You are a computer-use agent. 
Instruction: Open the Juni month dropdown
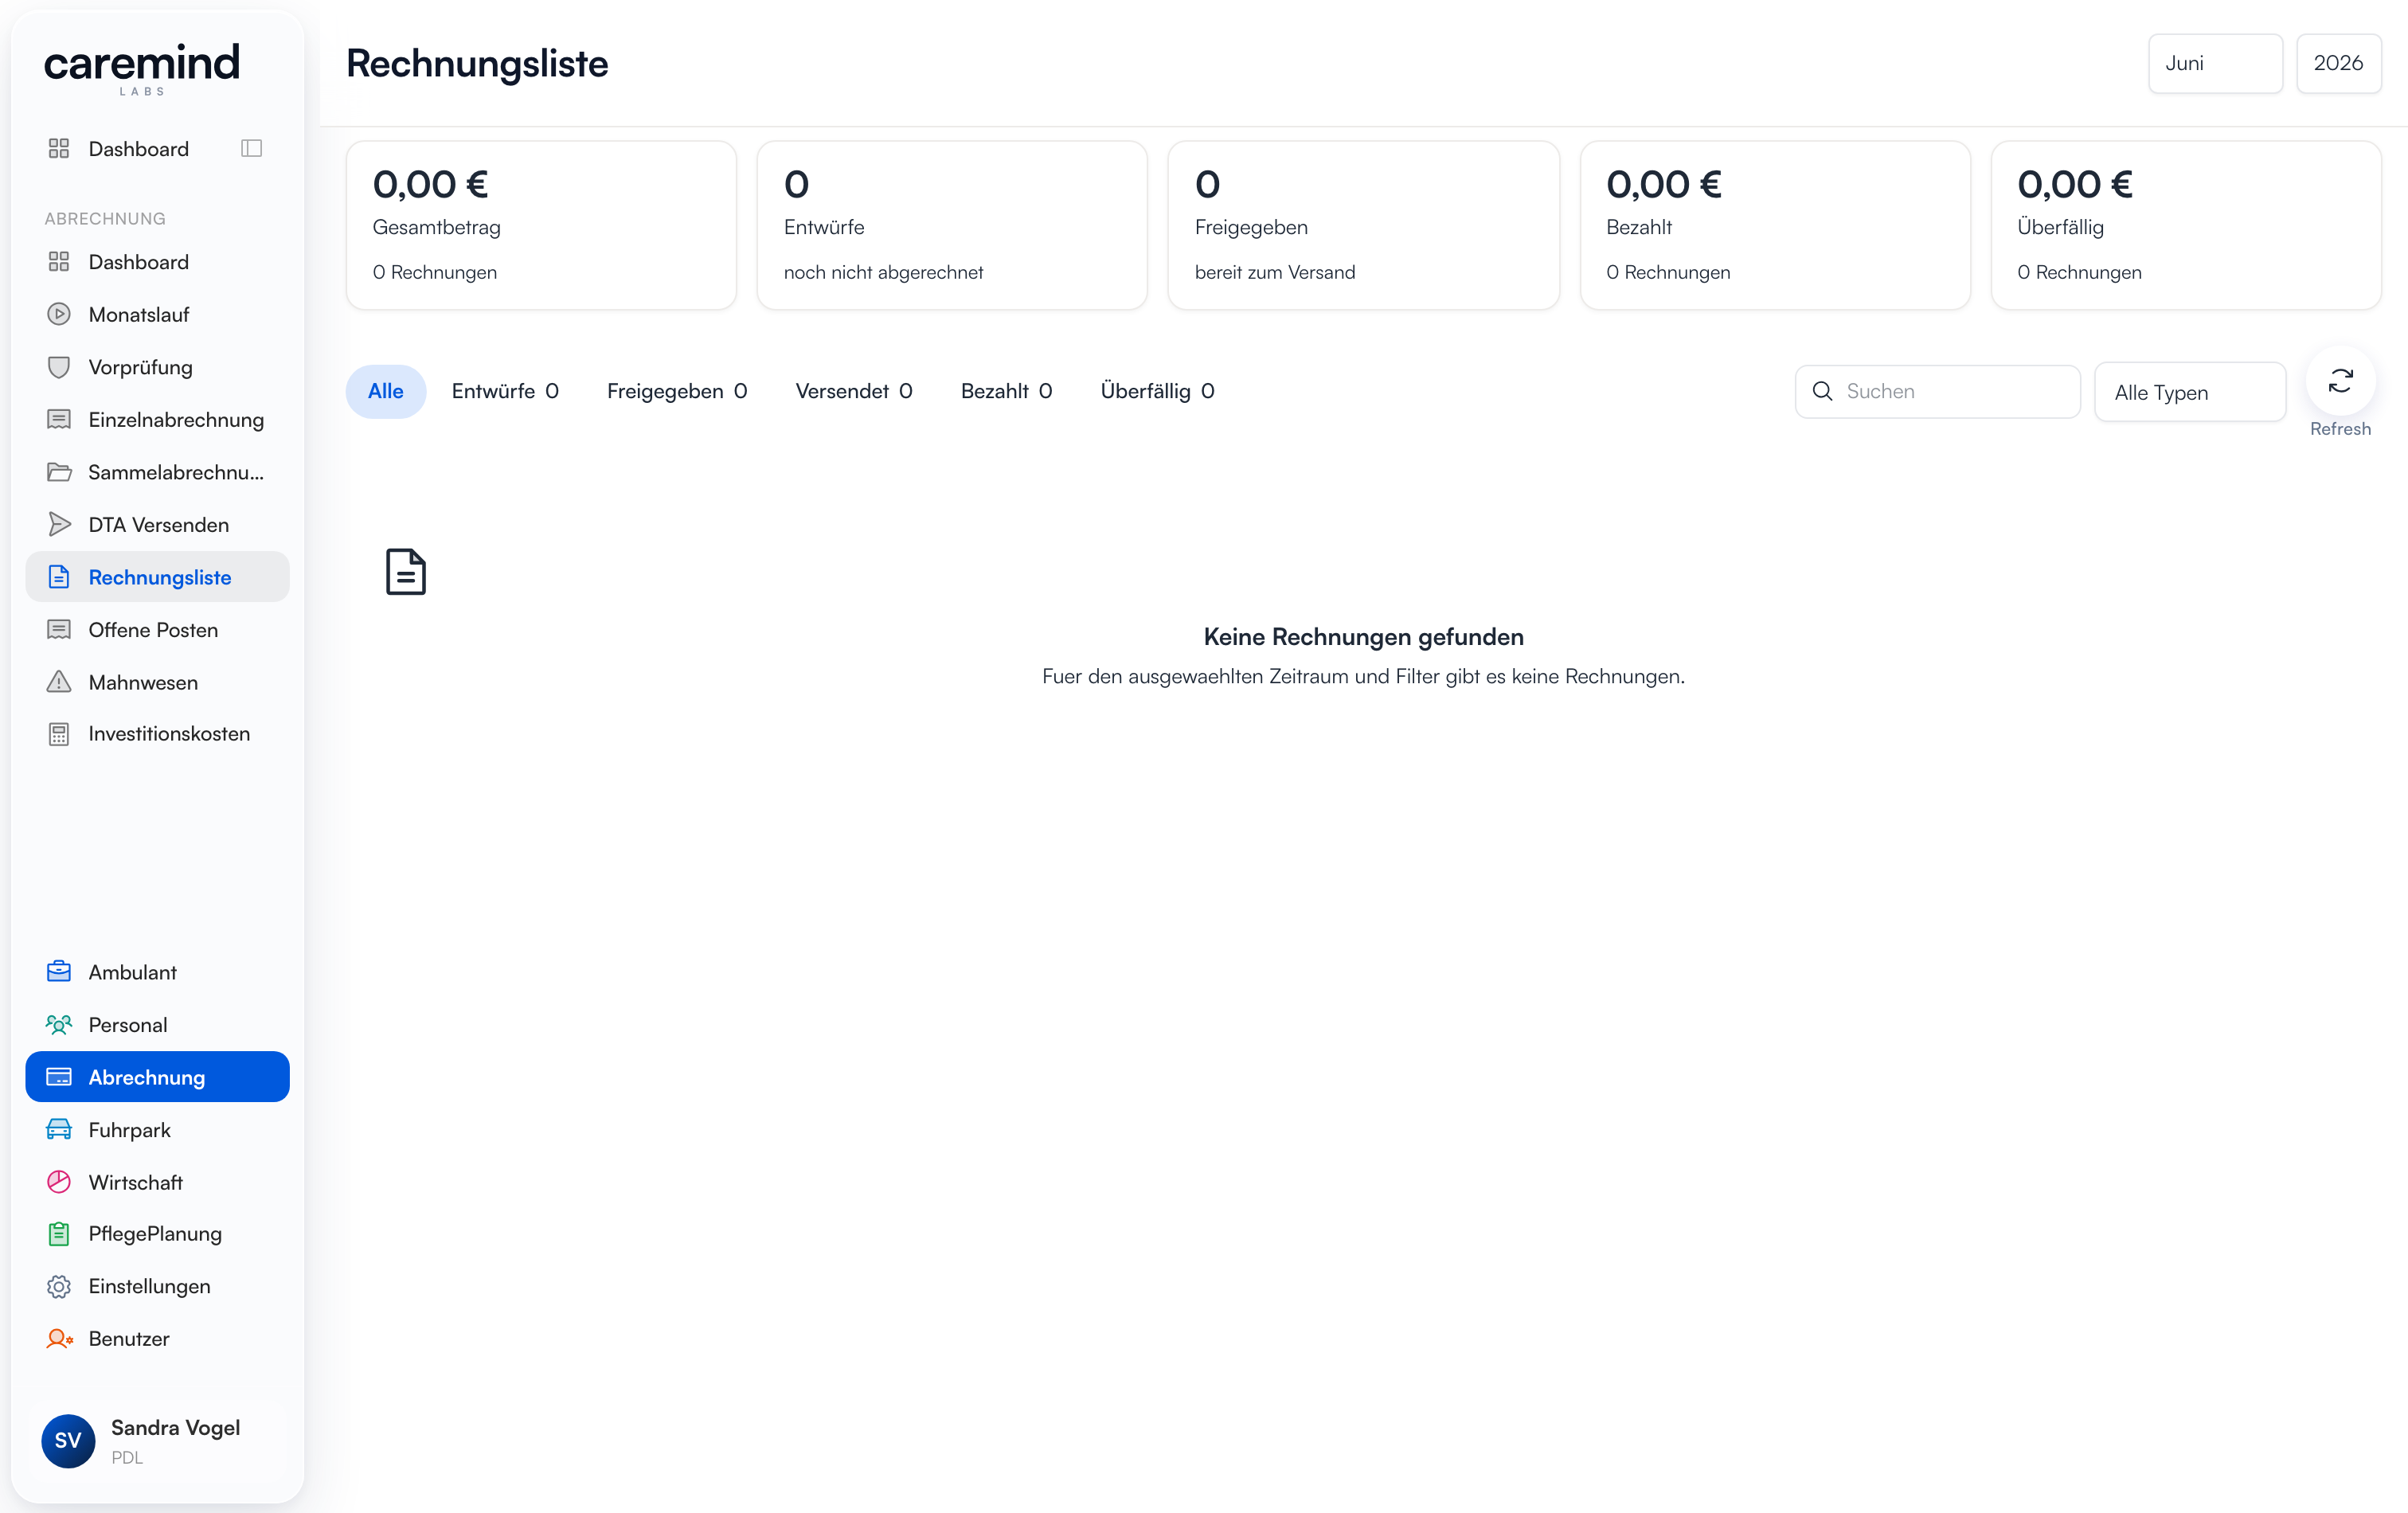pos(2215,63)
